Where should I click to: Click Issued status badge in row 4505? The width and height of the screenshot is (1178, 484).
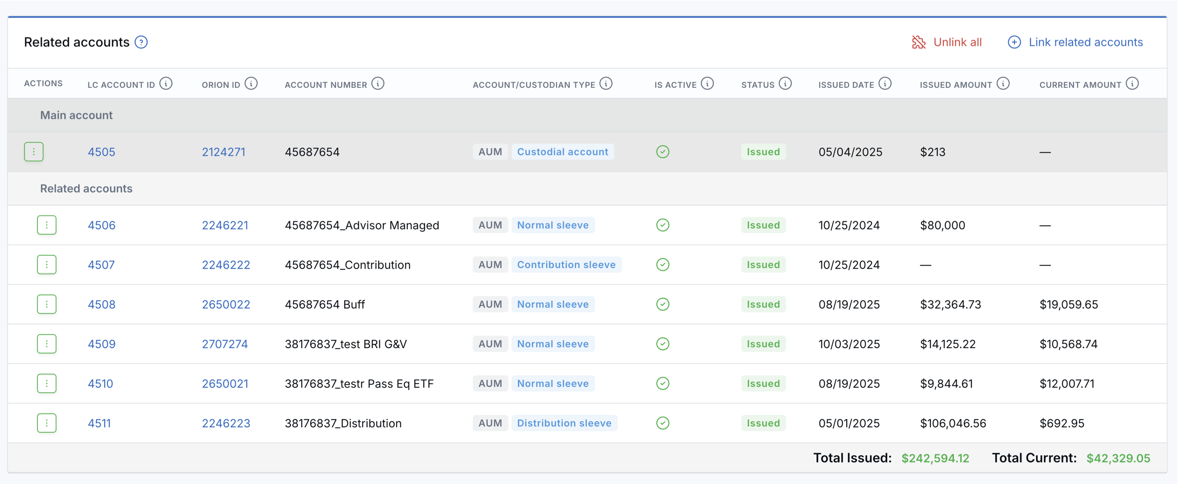pyautogui.click(x=763, y=152)
